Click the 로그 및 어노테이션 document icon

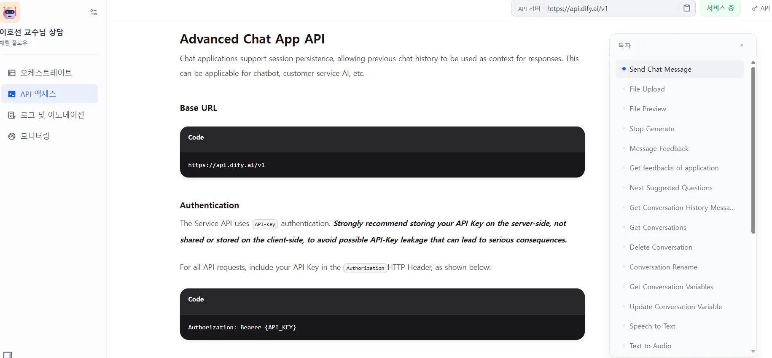pos(12,115)
